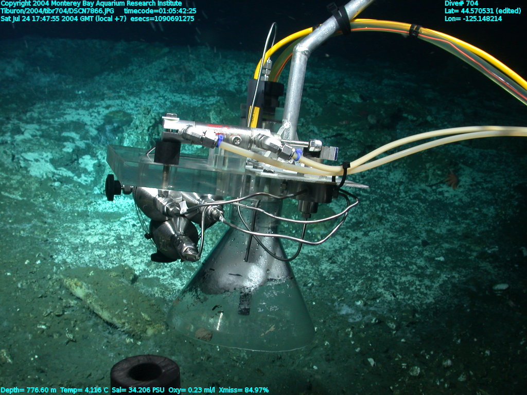Click the Lon= -125.148214 reading

click(473, 19)
